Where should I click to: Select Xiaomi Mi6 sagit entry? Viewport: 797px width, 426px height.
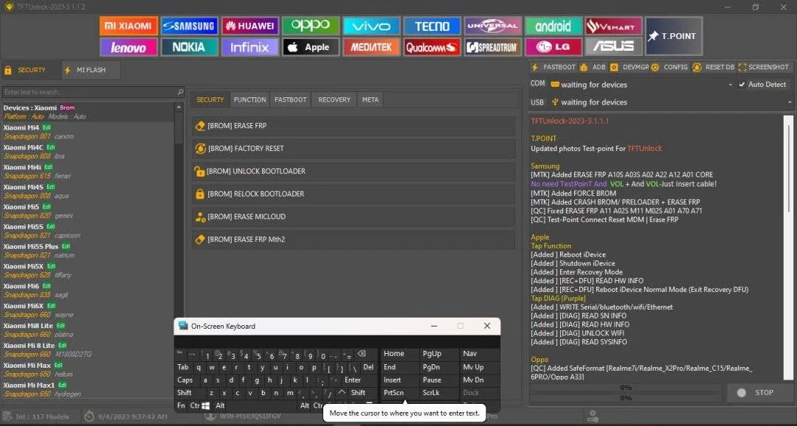87,290
